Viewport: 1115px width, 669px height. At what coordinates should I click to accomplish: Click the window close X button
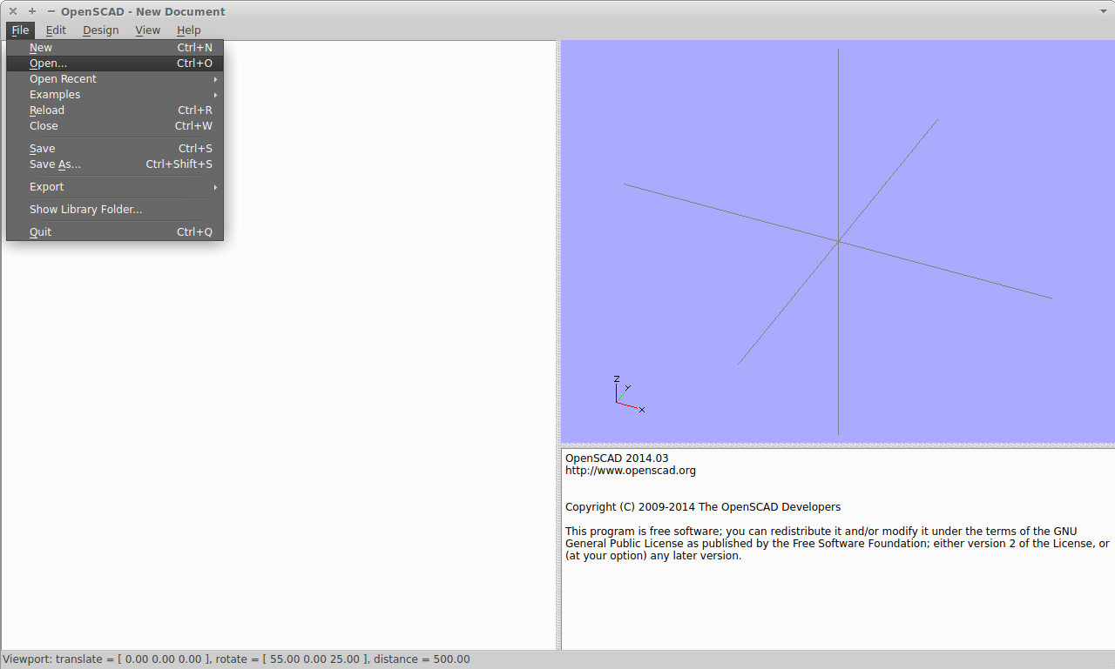tap(13, 11)
